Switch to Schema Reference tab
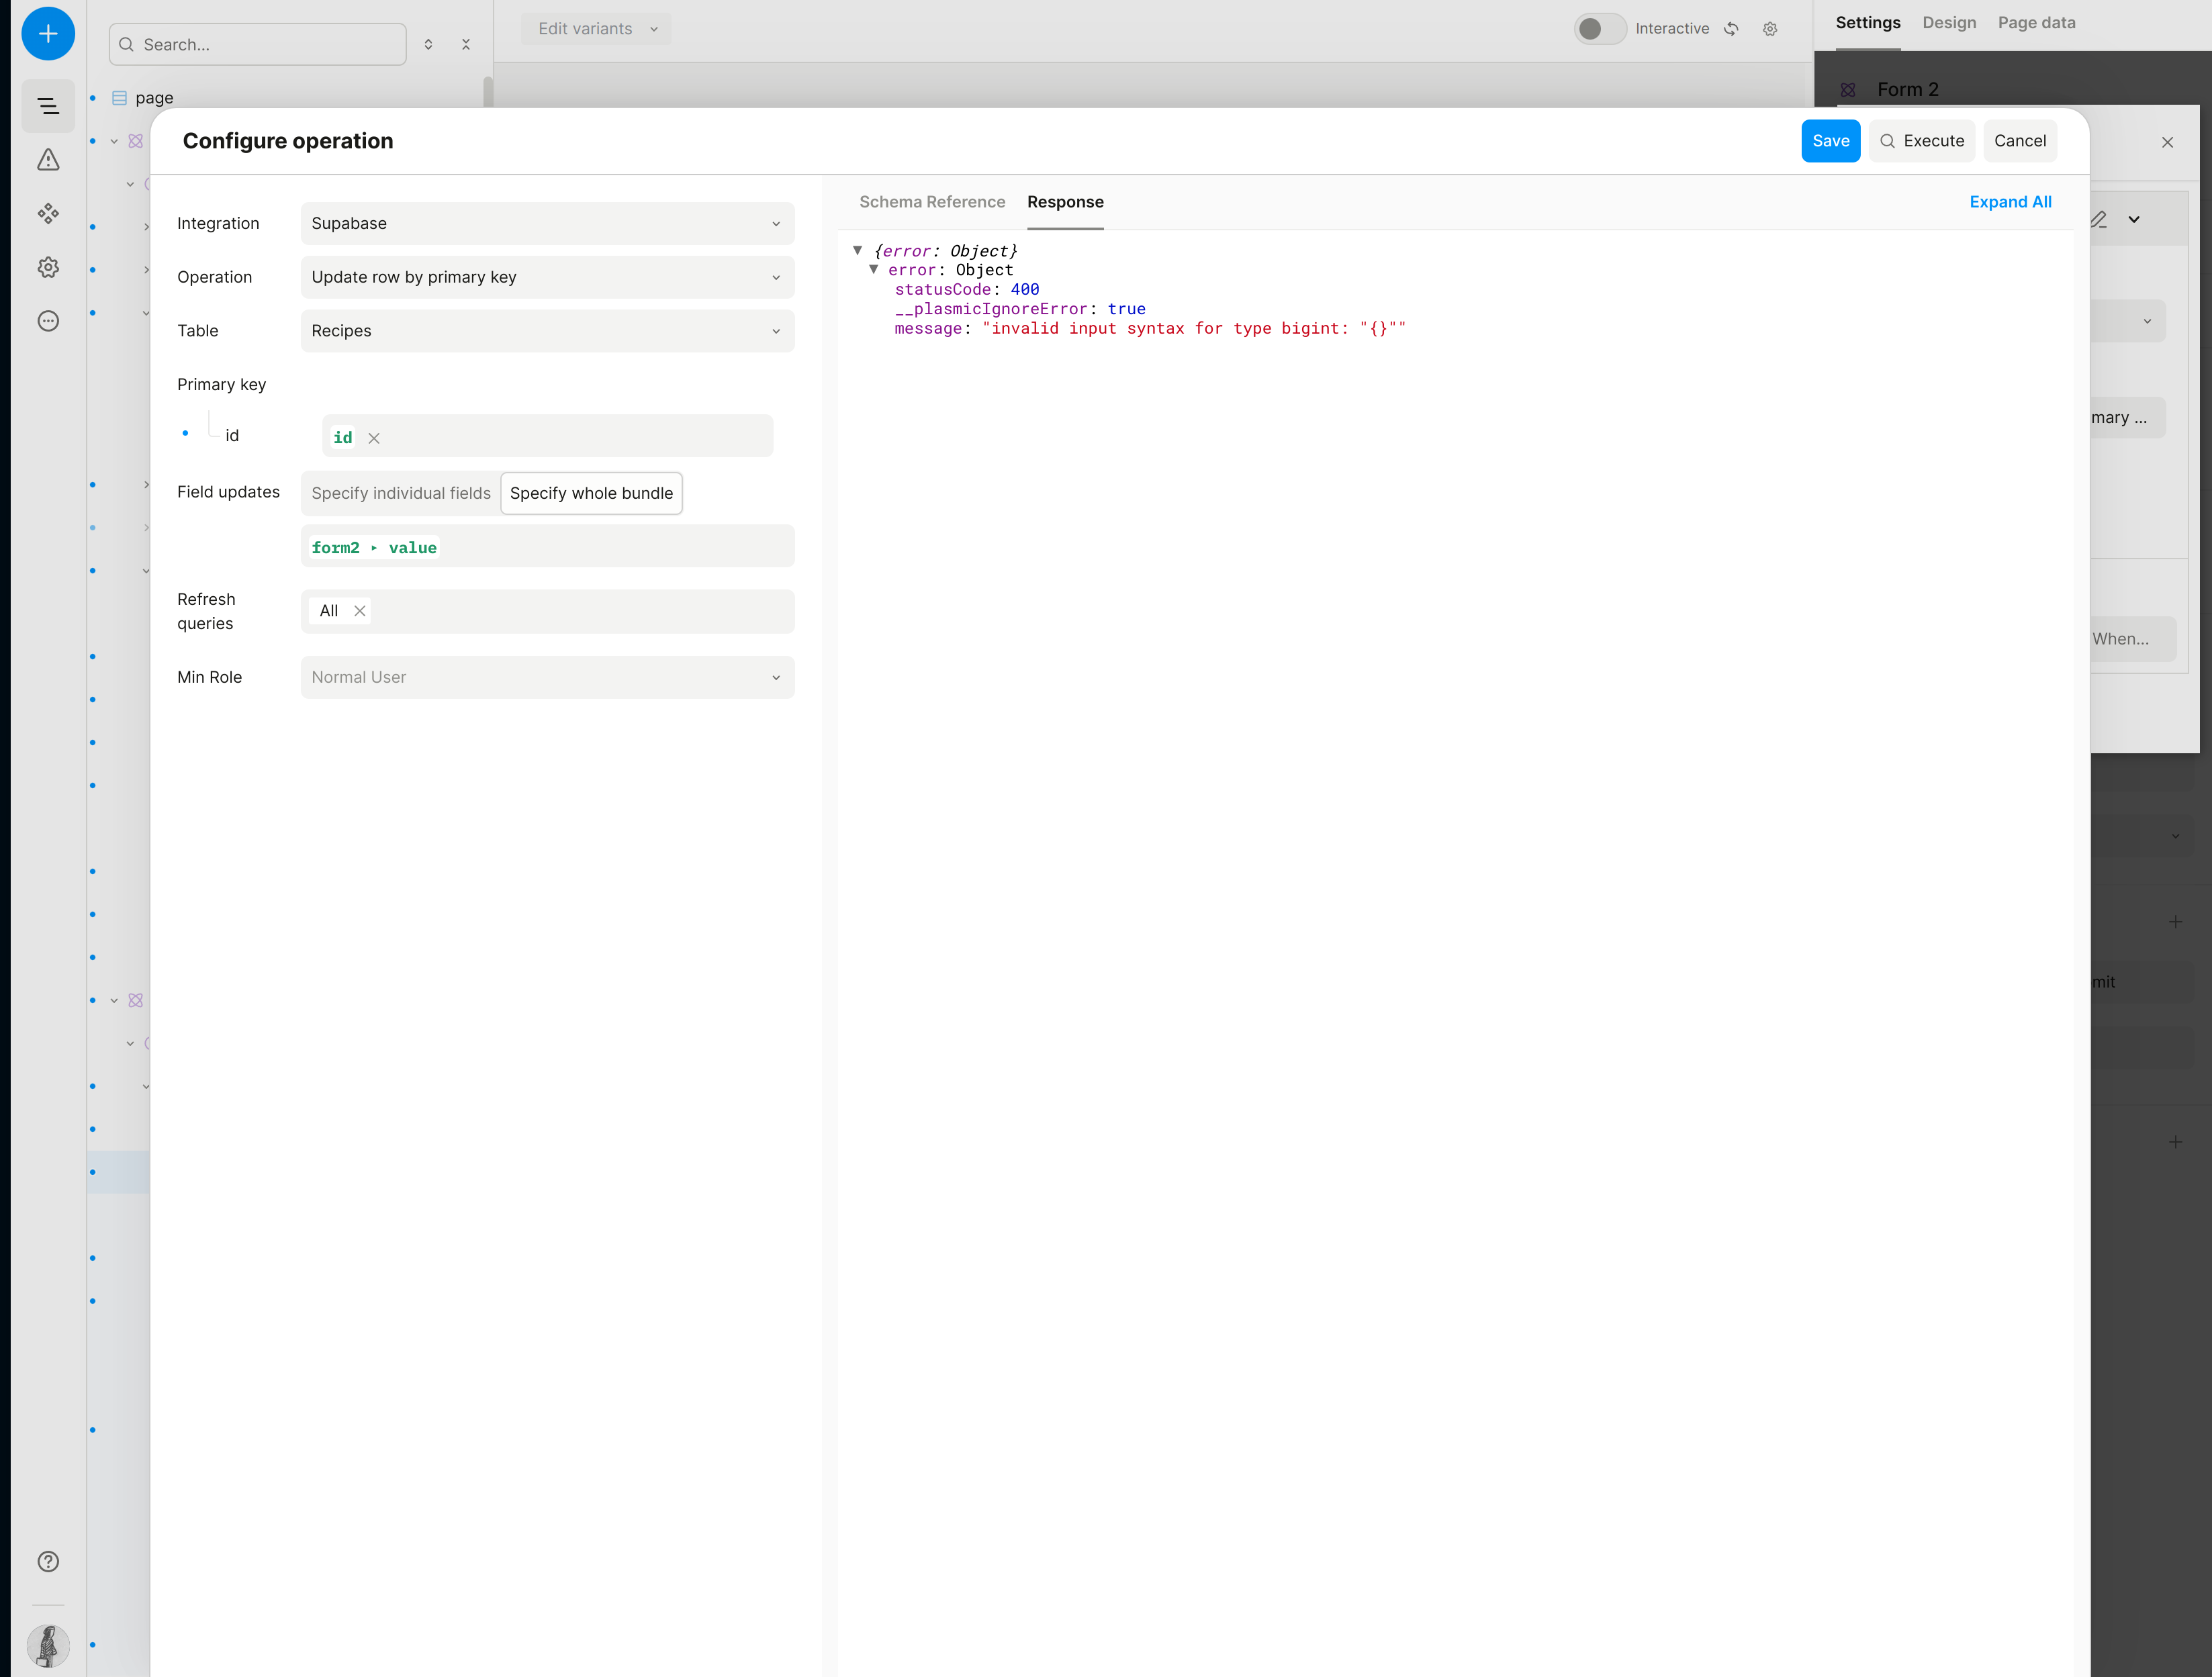2212x1677 pixels. pyautogui.click(x=932, y=202)
